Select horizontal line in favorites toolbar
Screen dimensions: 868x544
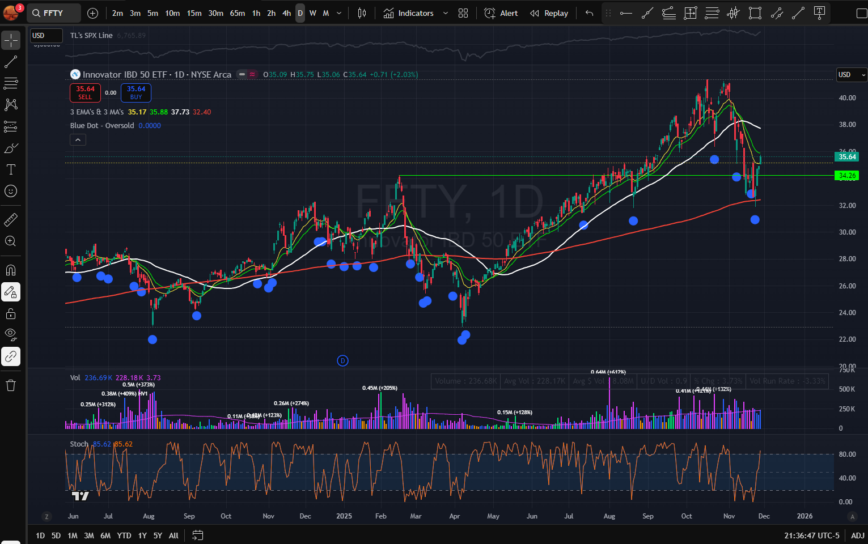point(626,13)
